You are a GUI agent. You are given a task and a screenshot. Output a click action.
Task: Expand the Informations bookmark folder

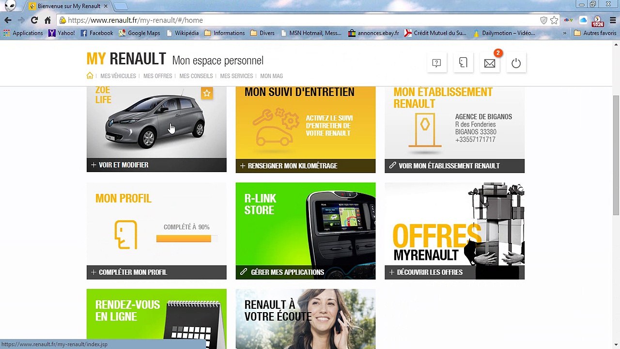pyautogui.click(x=225, y=33)
